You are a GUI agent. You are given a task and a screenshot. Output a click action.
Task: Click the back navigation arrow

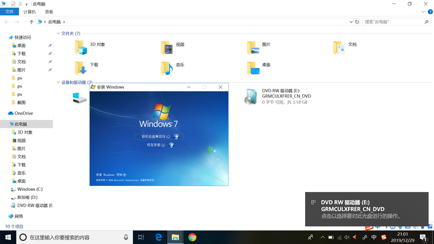pos(7,22)
